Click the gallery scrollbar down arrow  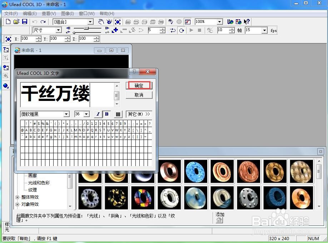[x=319, y=206]
